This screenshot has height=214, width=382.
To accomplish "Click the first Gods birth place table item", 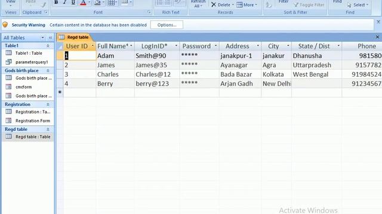I will tap(28, 78).
